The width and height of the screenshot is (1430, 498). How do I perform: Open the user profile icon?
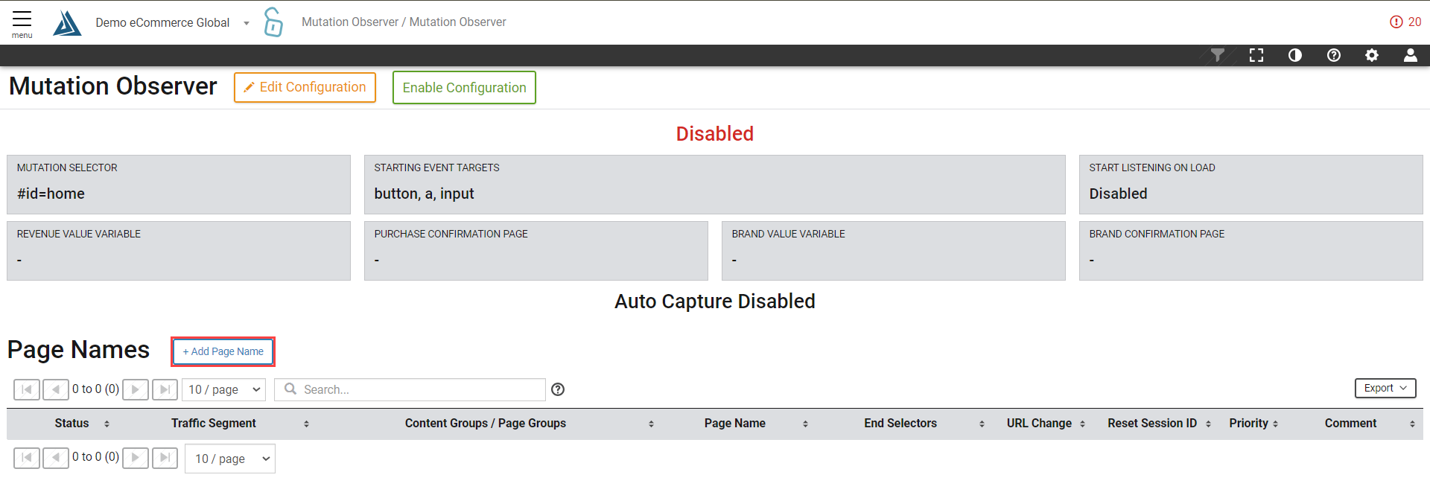1411,55
